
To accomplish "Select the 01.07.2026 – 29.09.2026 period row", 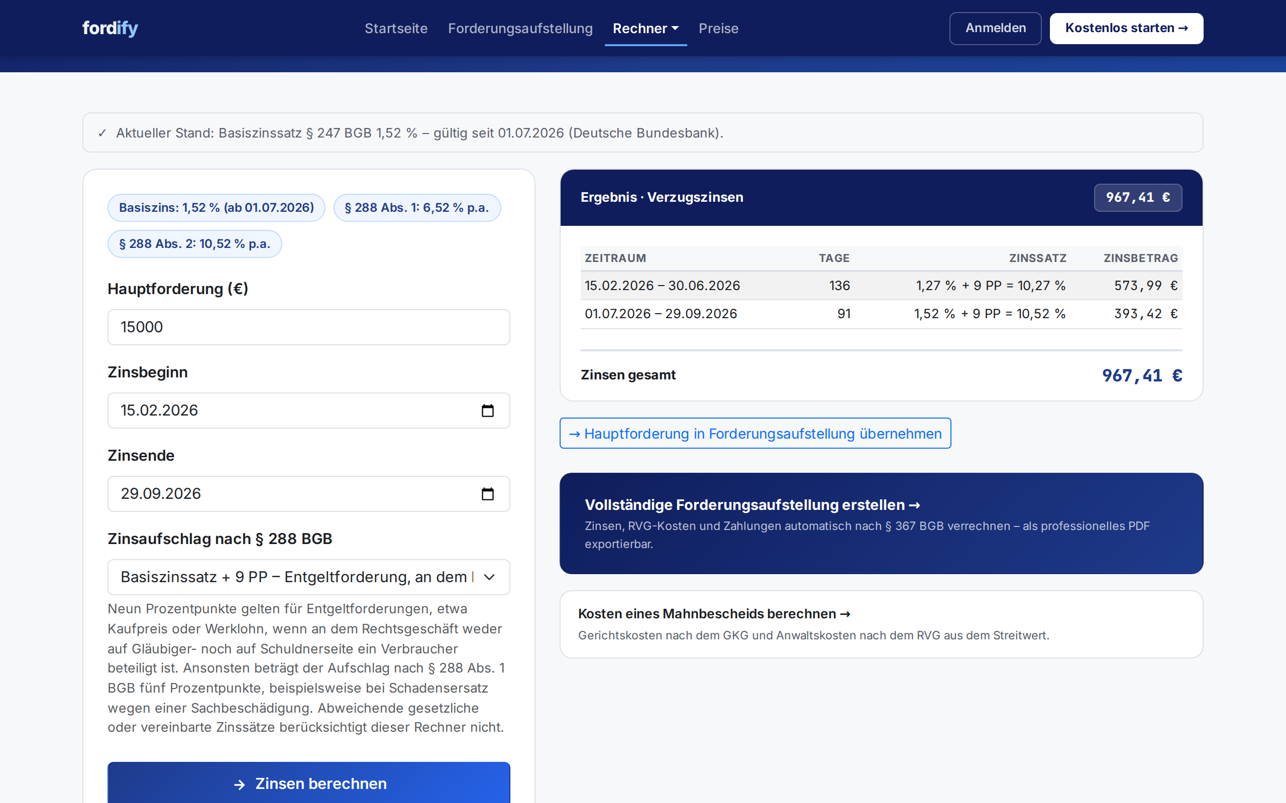I will [x=881, y=314].
